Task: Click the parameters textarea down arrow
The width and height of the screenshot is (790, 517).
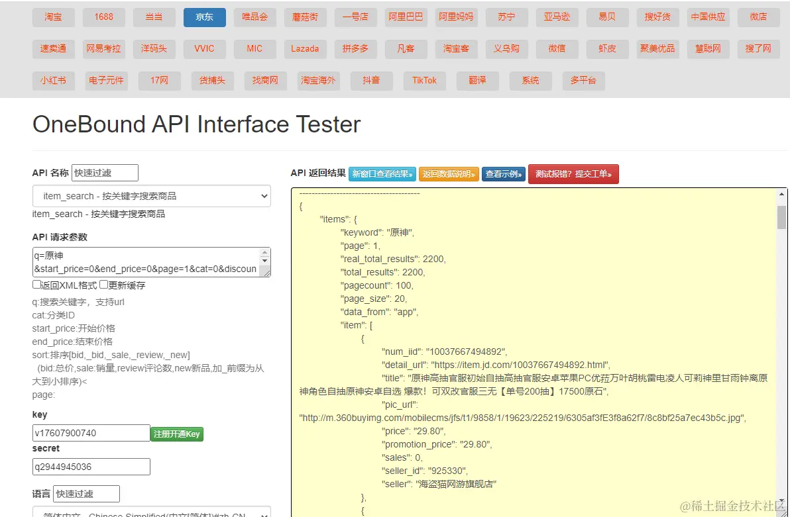Action: (x=265, y=261)
